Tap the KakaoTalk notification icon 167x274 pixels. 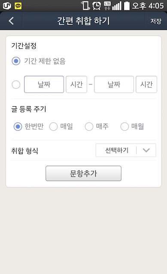click(18, 6)
